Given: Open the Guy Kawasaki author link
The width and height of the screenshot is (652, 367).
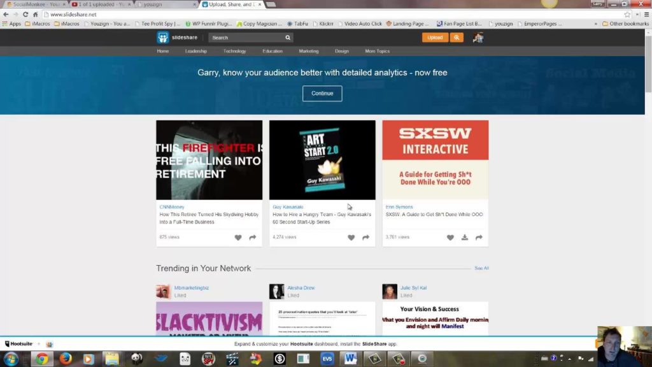Looking at the screenshot, I should point(288,207).
